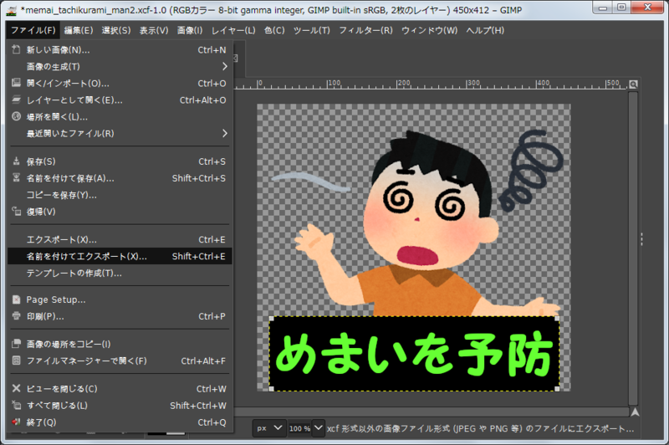669x445 pixels.
Task: Open the ヘルプ(H) menu
Action: pos(485,30)
